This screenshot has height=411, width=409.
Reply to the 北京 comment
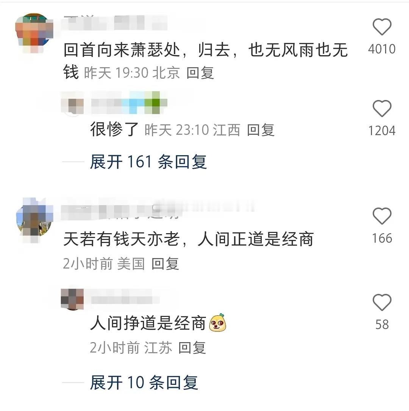(200, 73)
